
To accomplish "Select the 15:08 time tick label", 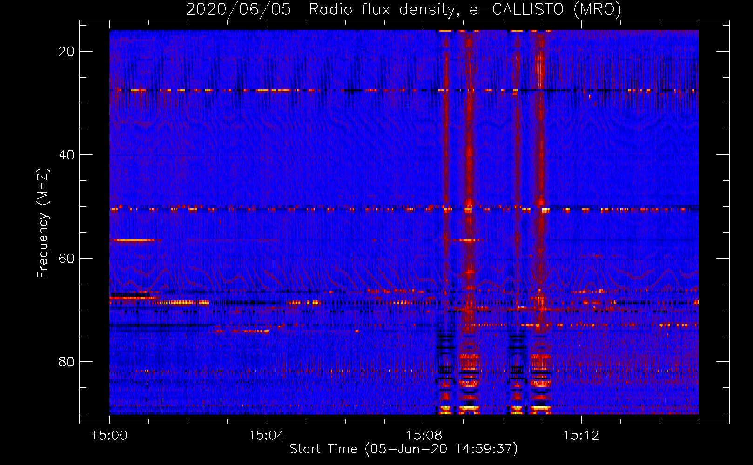I will [x=424, y=436].
